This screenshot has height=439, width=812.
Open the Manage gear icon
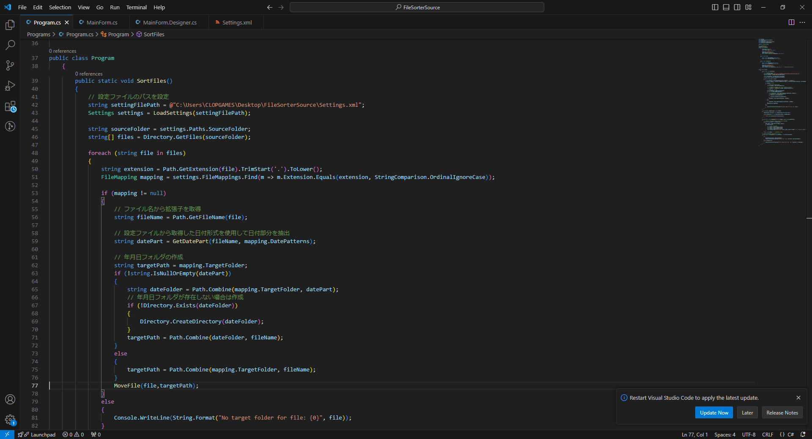tap(10, 420)
